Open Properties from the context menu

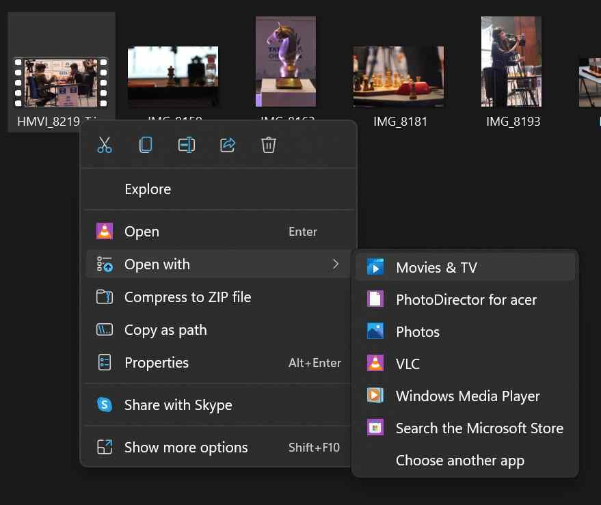pos(219,362)
